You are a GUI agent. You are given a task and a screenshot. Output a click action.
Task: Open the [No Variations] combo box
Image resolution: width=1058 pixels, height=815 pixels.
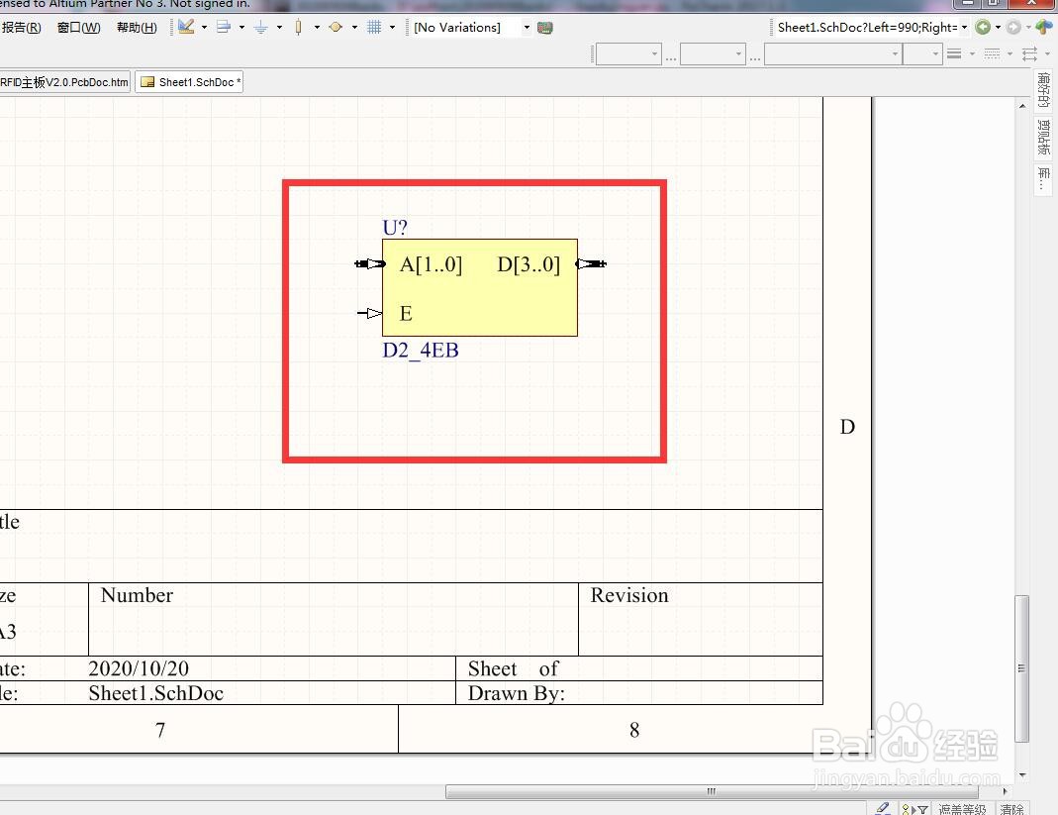pyautogui.click(x=472, y=28)
